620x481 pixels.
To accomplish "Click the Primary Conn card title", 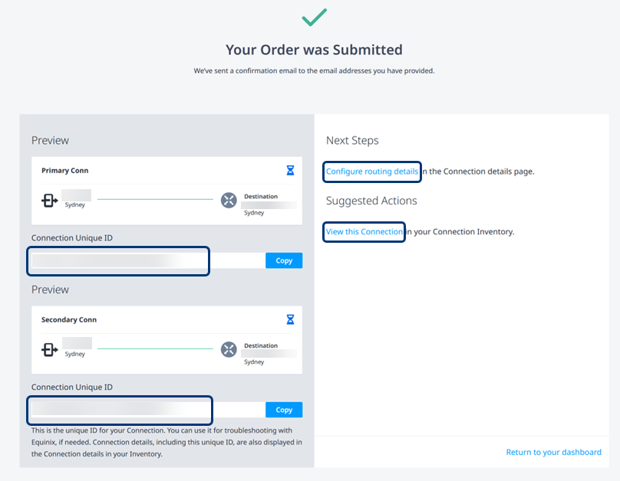I will (x=65, y=171).
